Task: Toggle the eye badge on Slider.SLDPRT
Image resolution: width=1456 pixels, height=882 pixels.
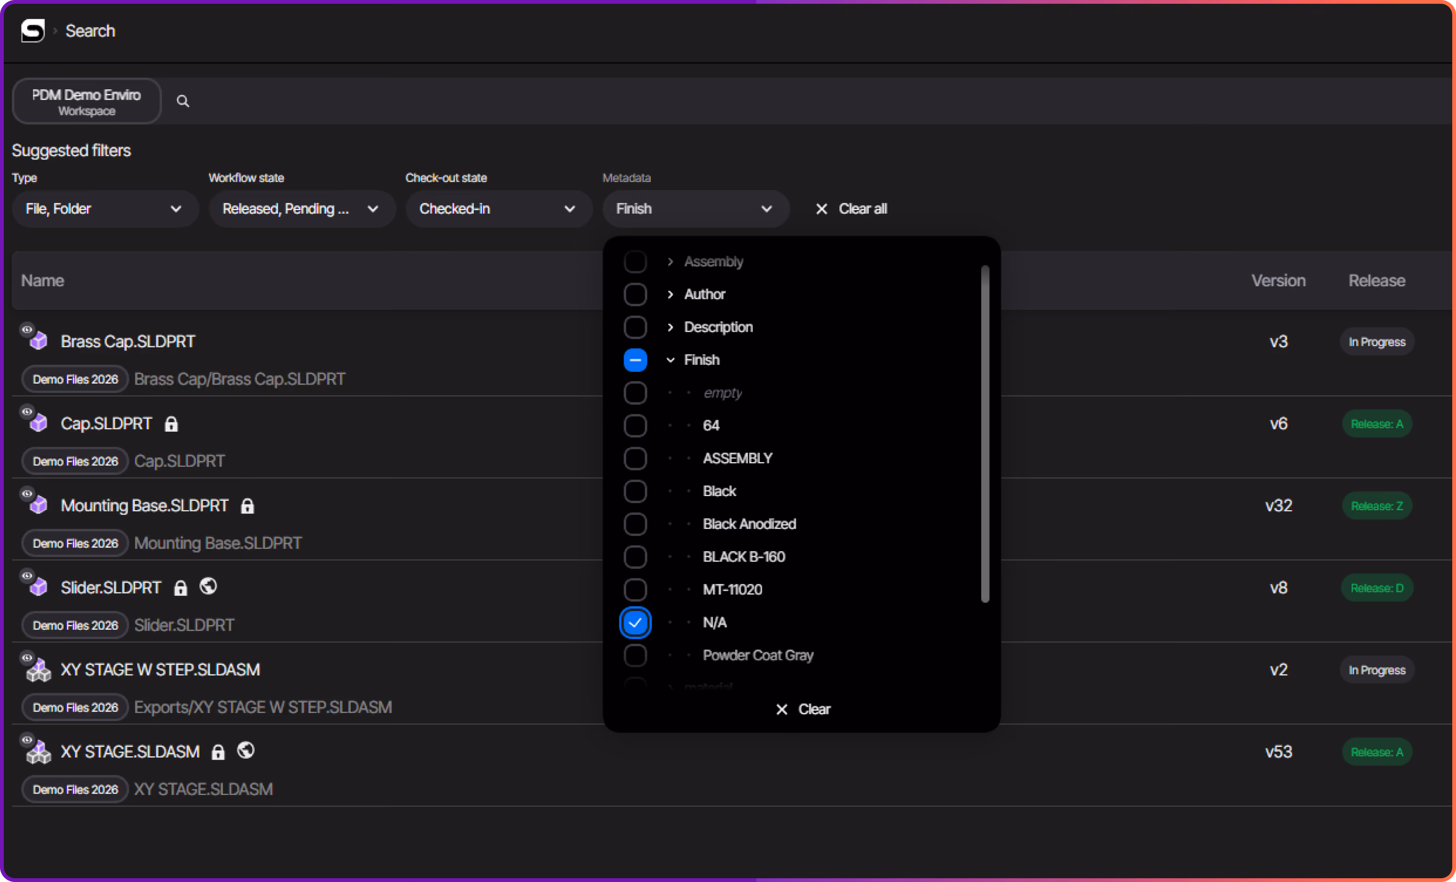Action: tap(27, 576)
